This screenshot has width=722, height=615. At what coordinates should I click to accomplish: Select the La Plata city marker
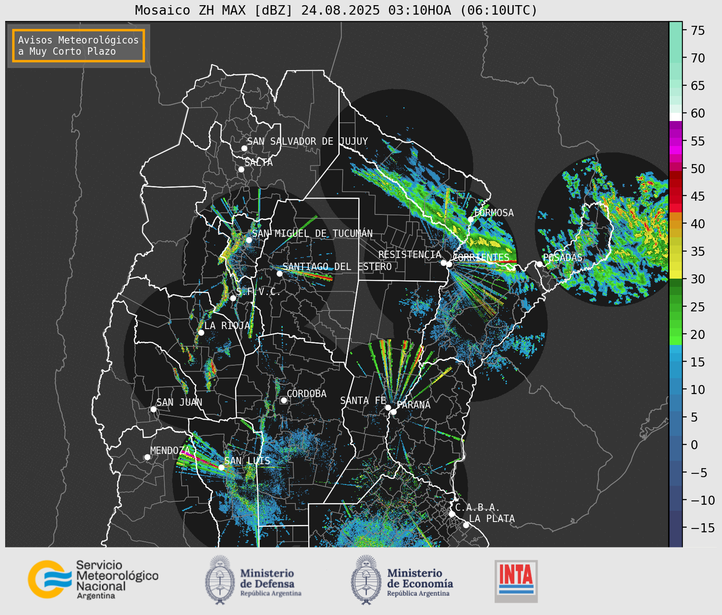[466, 525]
